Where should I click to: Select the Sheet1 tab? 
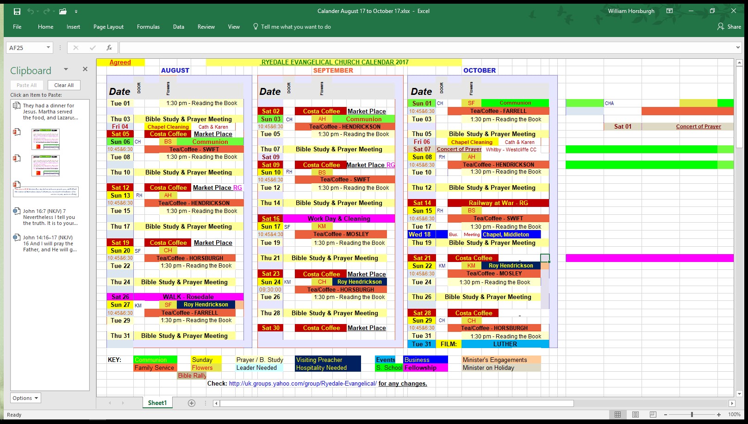157,403
